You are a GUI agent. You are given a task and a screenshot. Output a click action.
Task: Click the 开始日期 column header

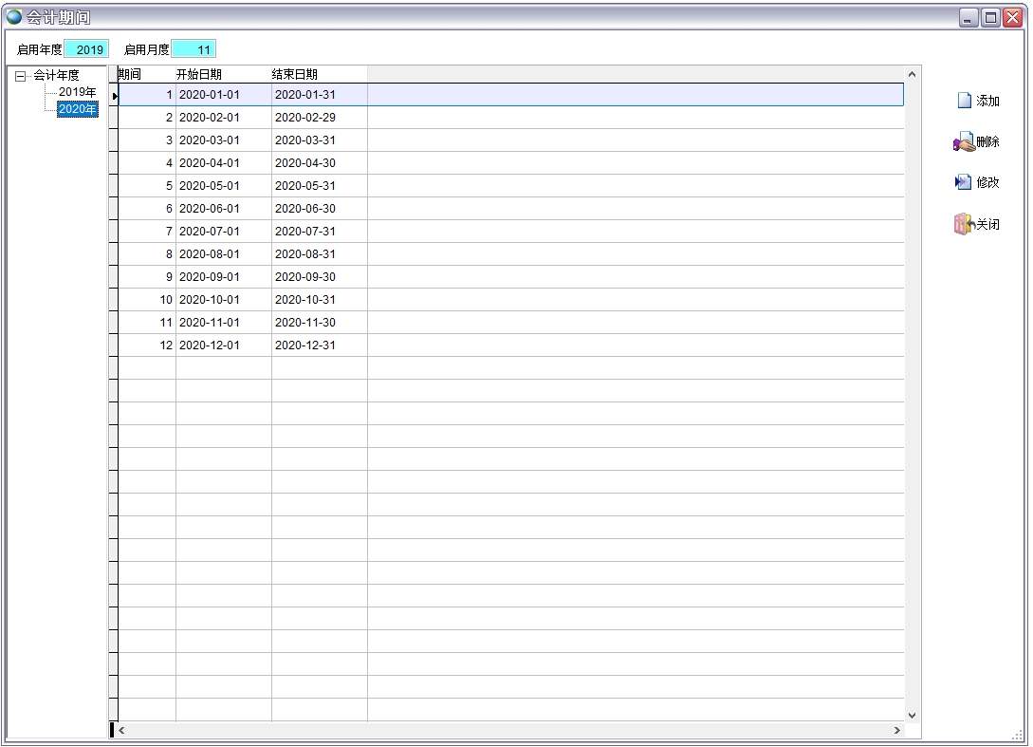click(x=199, y=74)
